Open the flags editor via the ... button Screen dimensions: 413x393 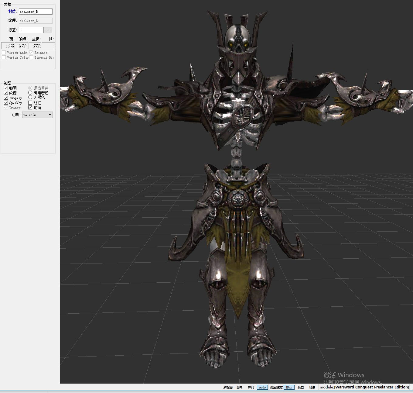48,30
